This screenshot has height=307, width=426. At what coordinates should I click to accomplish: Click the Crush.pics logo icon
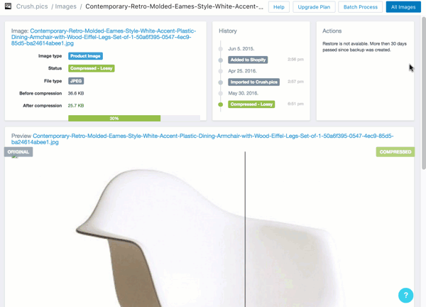click(x=8, y=6)
